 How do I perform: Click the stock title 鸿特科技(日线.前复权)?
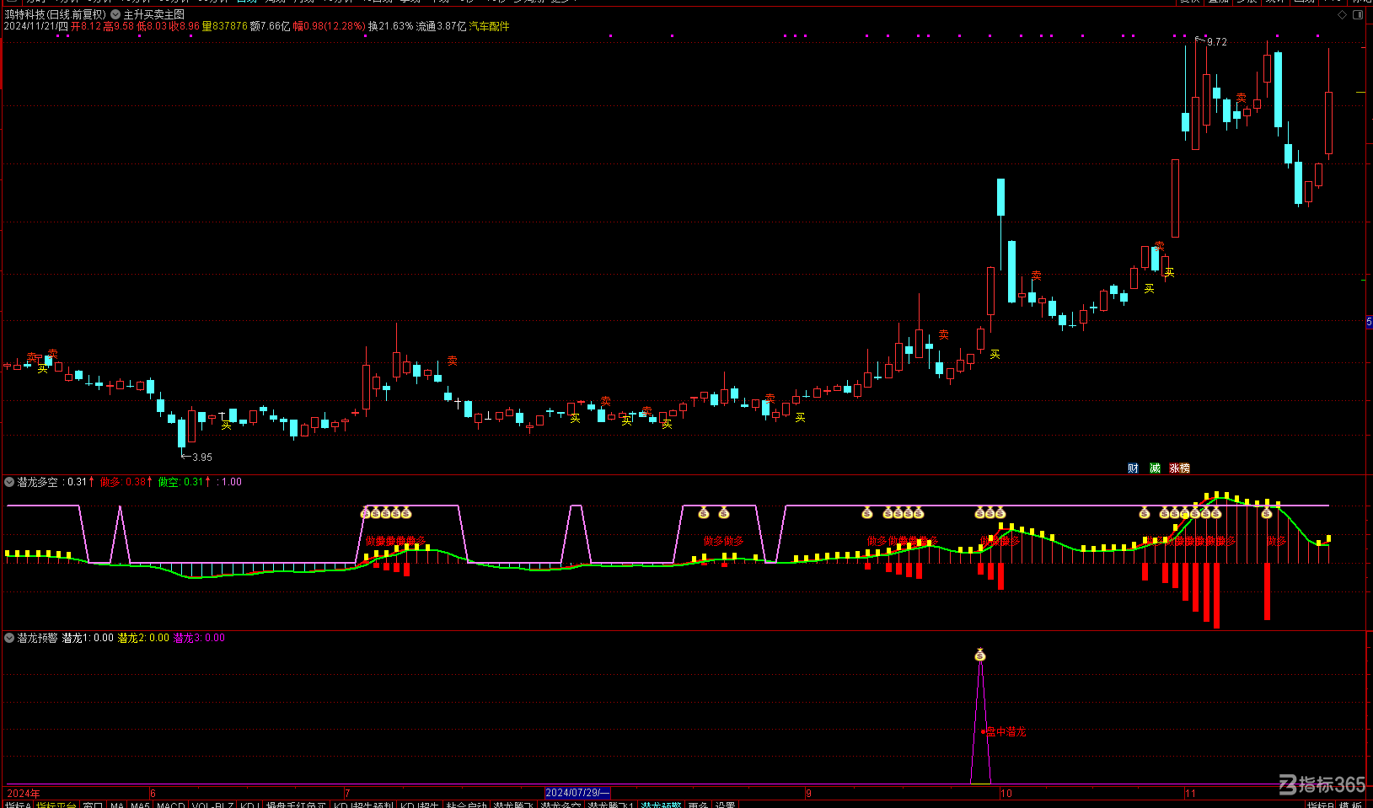55,14
